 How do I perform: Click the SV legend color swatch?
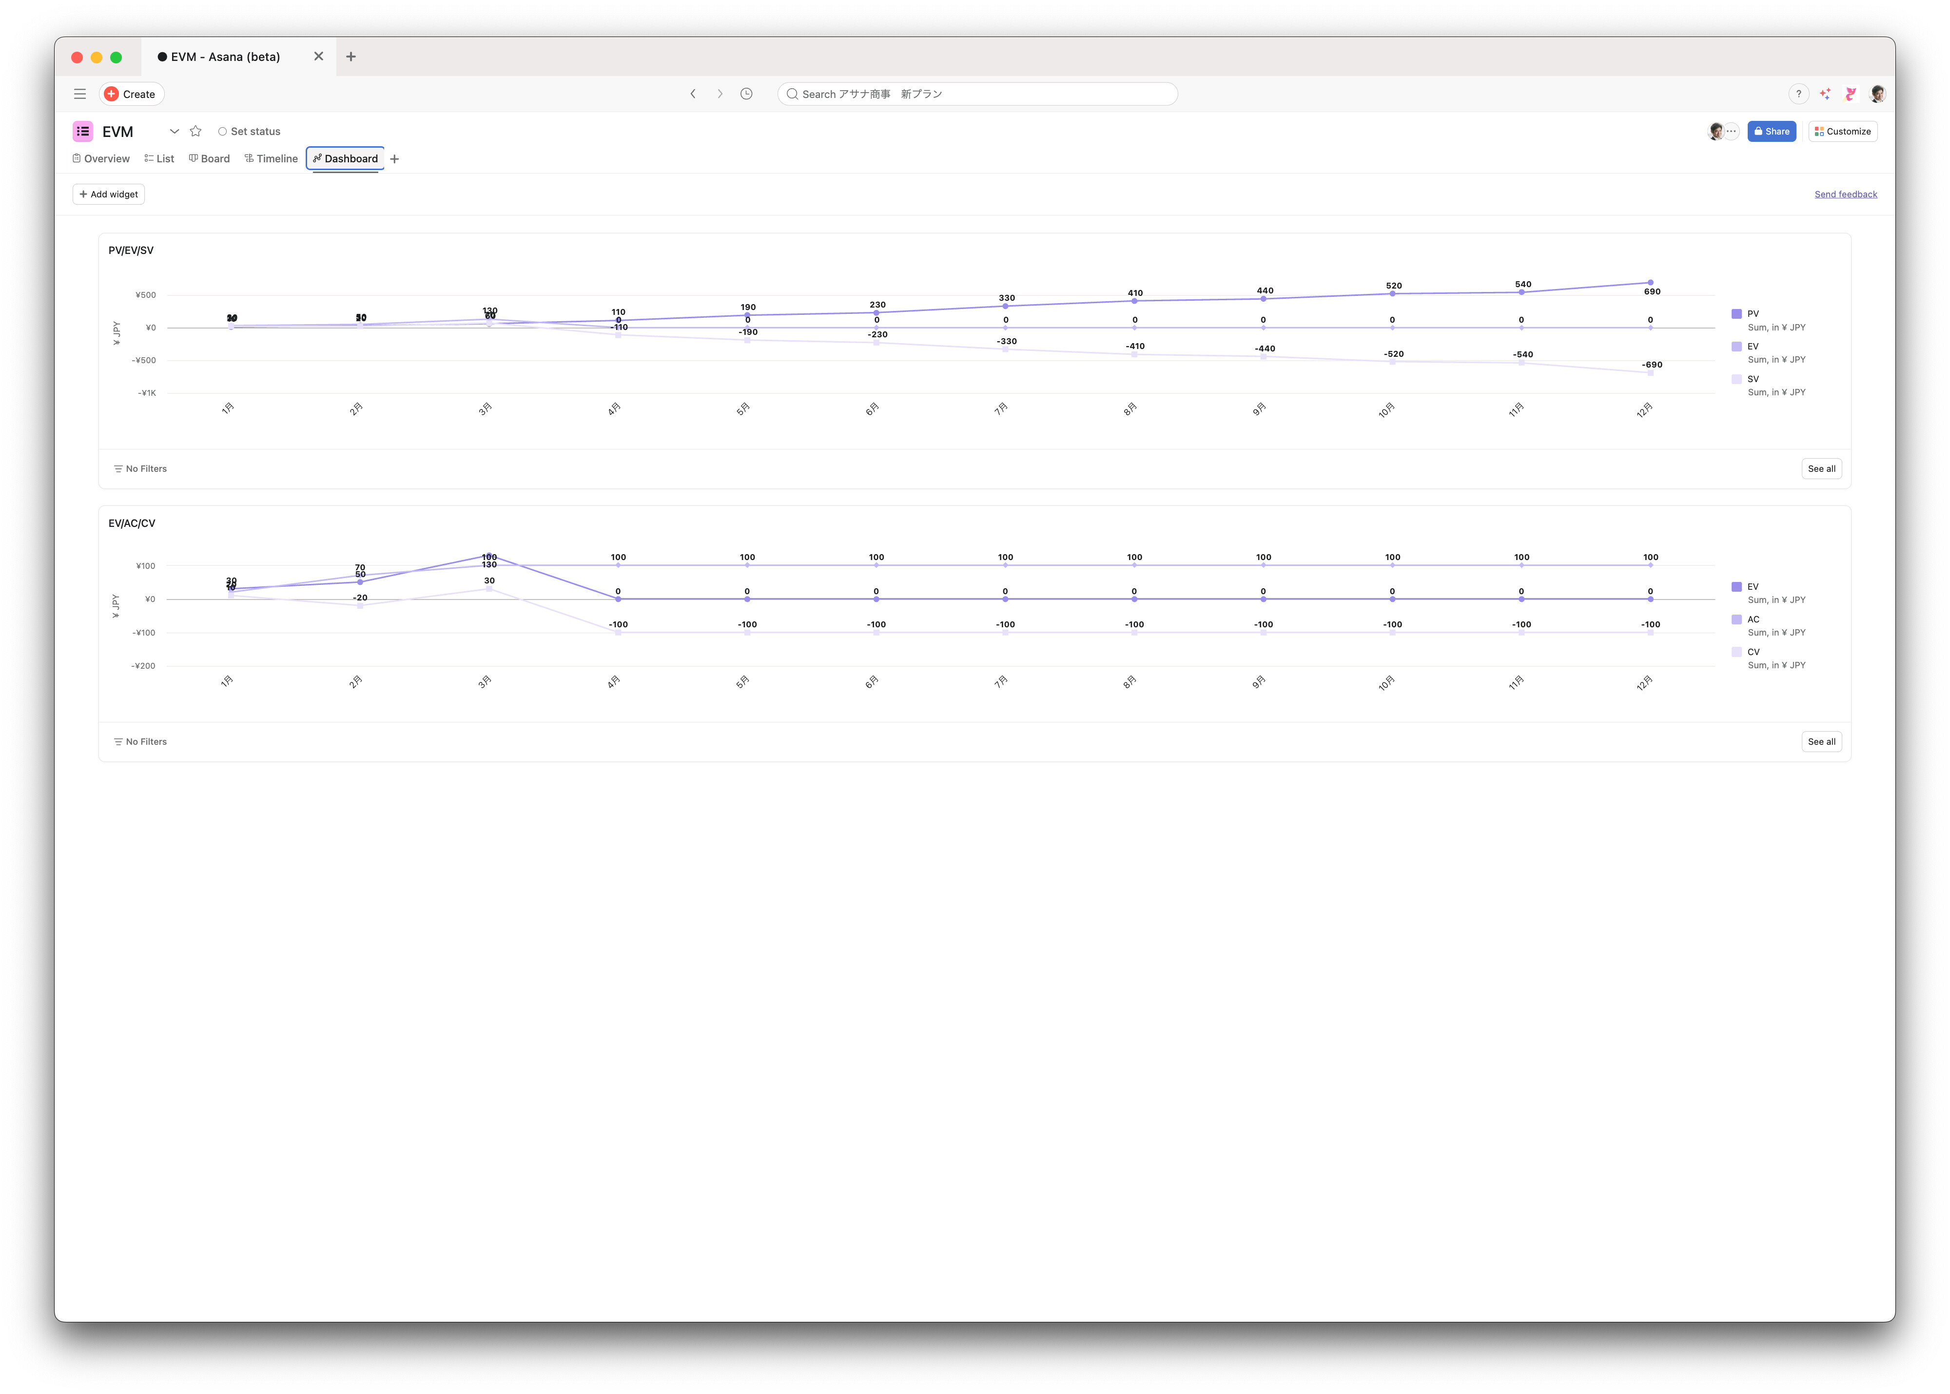coord(1735,379)
